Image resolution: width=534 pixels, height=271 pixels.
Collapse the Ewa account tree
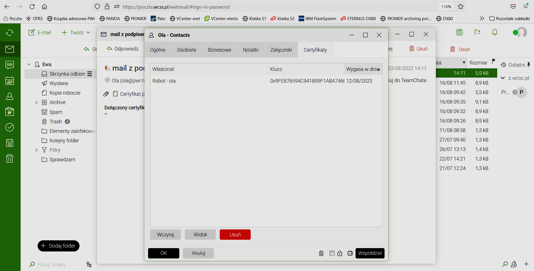[x=29, y=64]
